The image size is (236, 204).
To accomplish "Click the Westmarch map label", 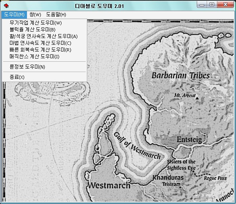I will pyautogui.click(x=109, y=185).
